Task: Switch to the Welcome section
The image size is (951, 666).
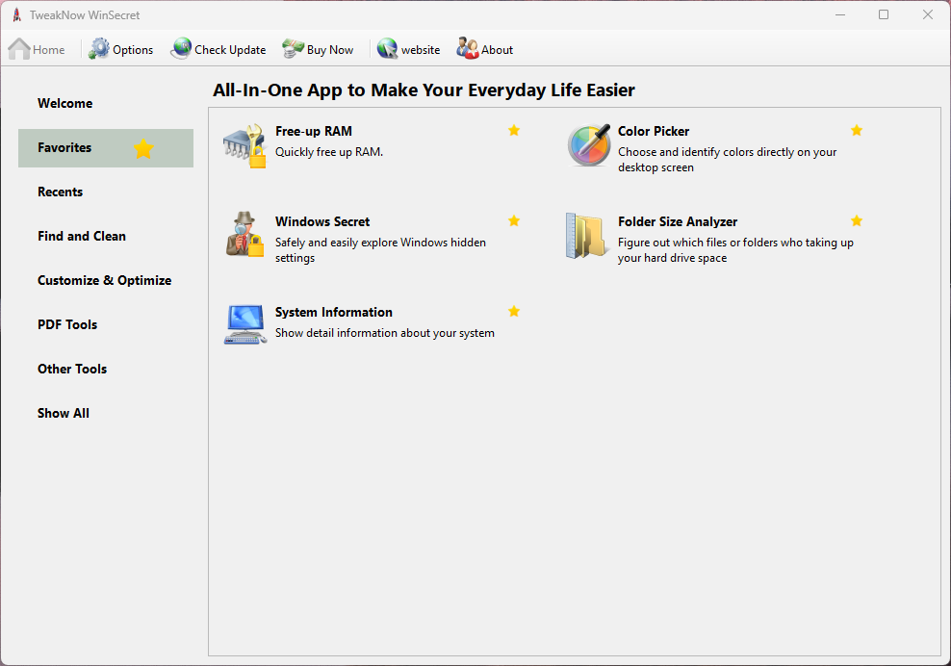Action: [65, 103]
